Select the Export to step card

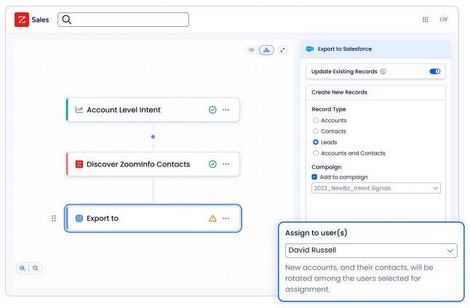(x=153, y=218)
